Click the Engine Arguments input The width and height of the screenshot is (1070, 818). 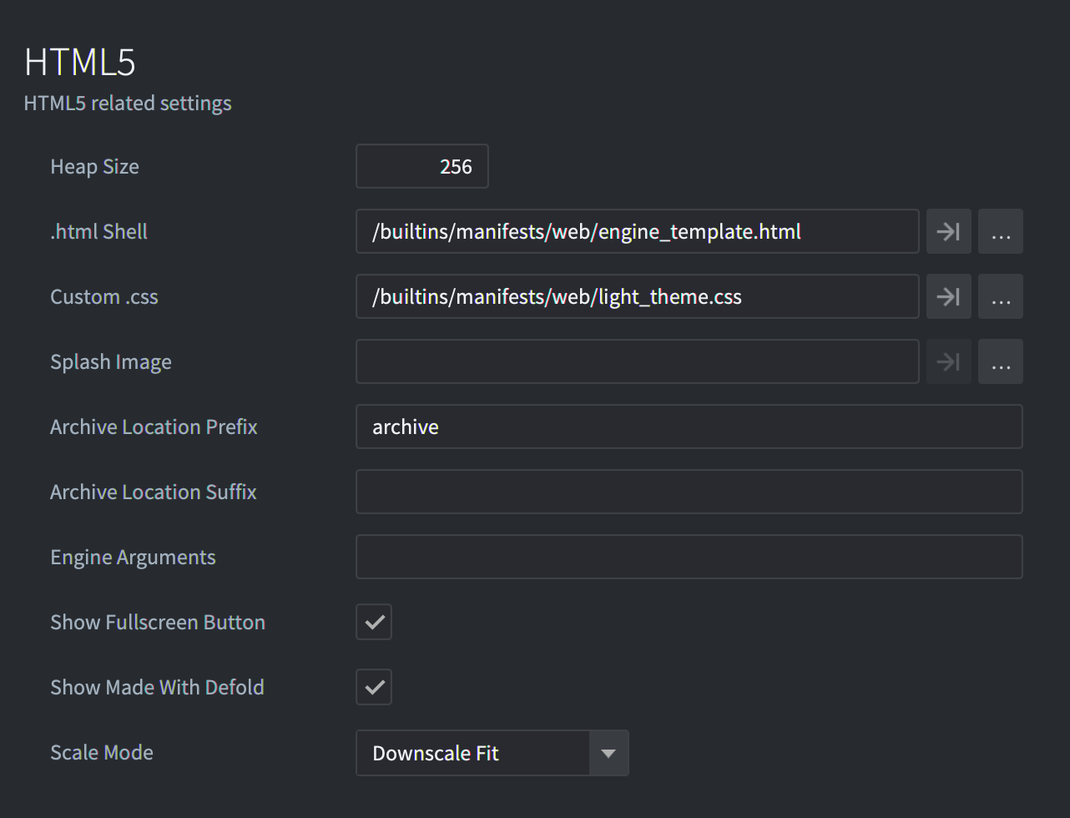pos(689,557)
